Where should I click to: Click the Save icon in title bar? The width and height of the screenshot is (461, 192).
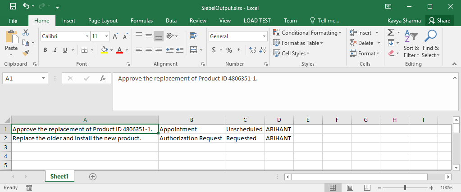13,7
